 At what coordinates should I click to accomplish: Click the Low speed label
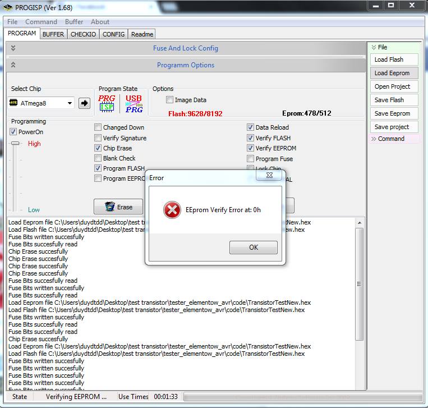click(34, 210)
